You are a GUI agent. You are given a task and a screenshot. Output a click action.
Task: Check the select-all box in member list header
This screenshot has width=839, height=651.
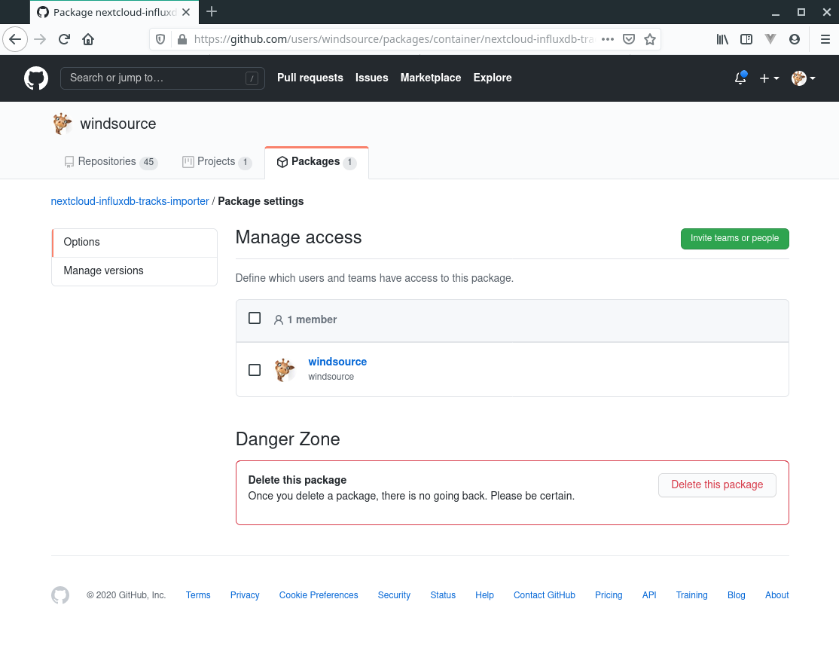pos(255,318)
